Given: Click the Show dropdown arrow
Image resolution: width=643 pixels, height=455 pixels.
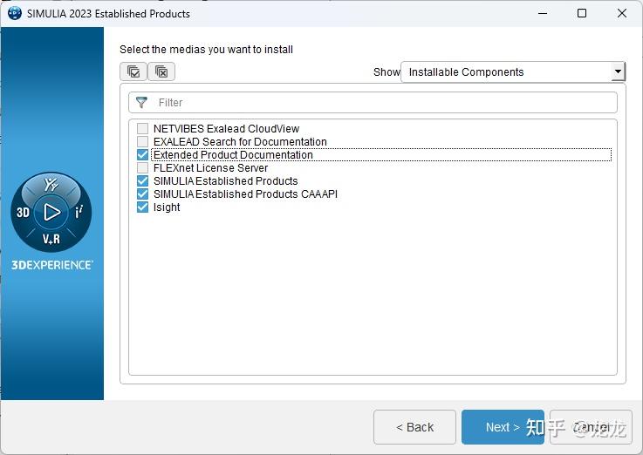Looking at the screenshot, I should [x=618, y=72].
